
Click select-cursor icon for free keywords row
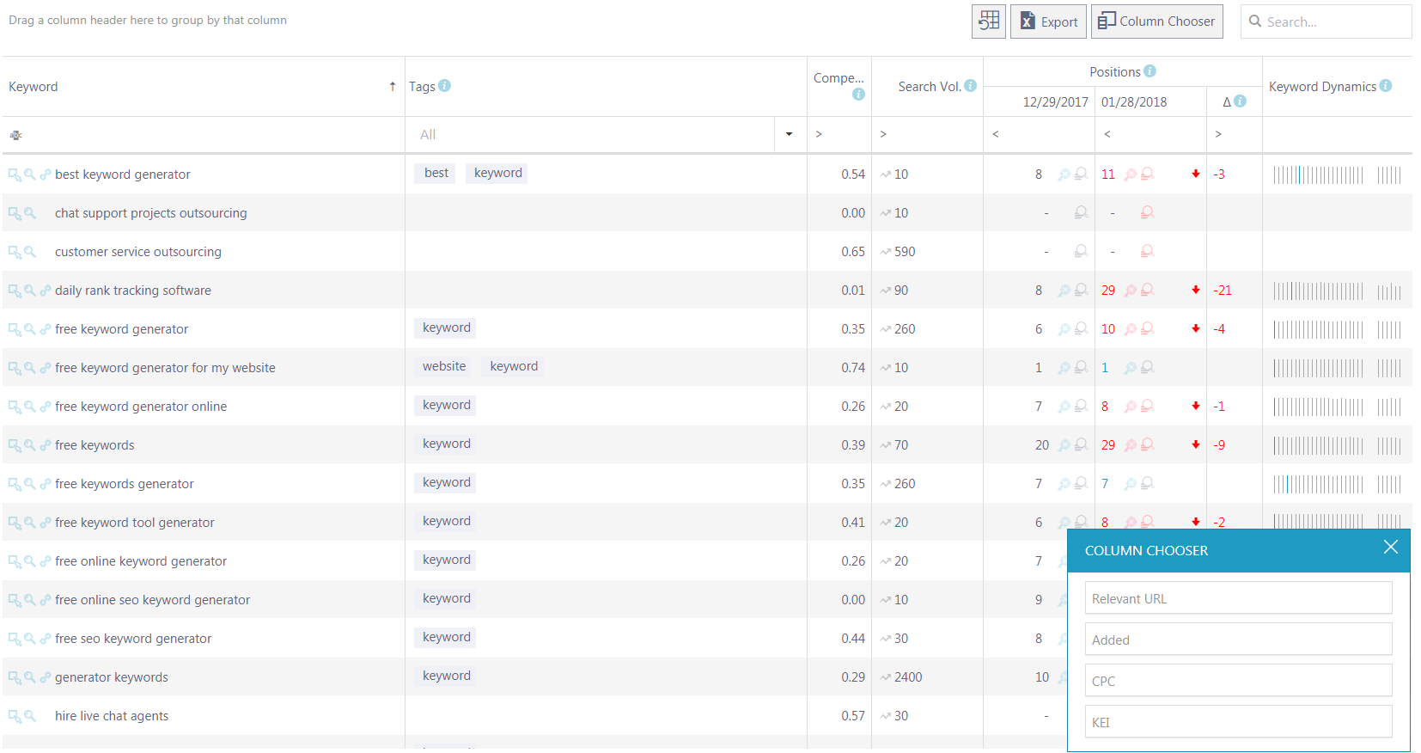(15, 445)
